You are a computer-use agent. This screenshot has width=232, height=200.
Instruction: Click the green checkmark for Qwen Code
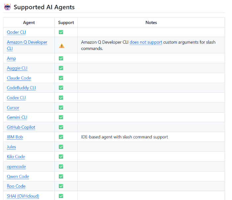click(x=61, y=176)
